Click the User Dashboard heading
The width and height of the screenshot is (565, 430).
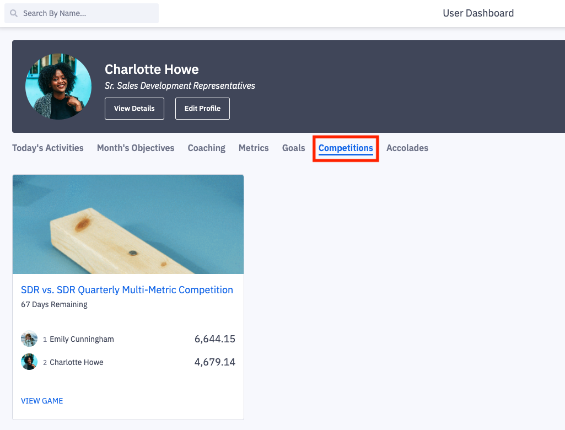[x=478, y=13]
